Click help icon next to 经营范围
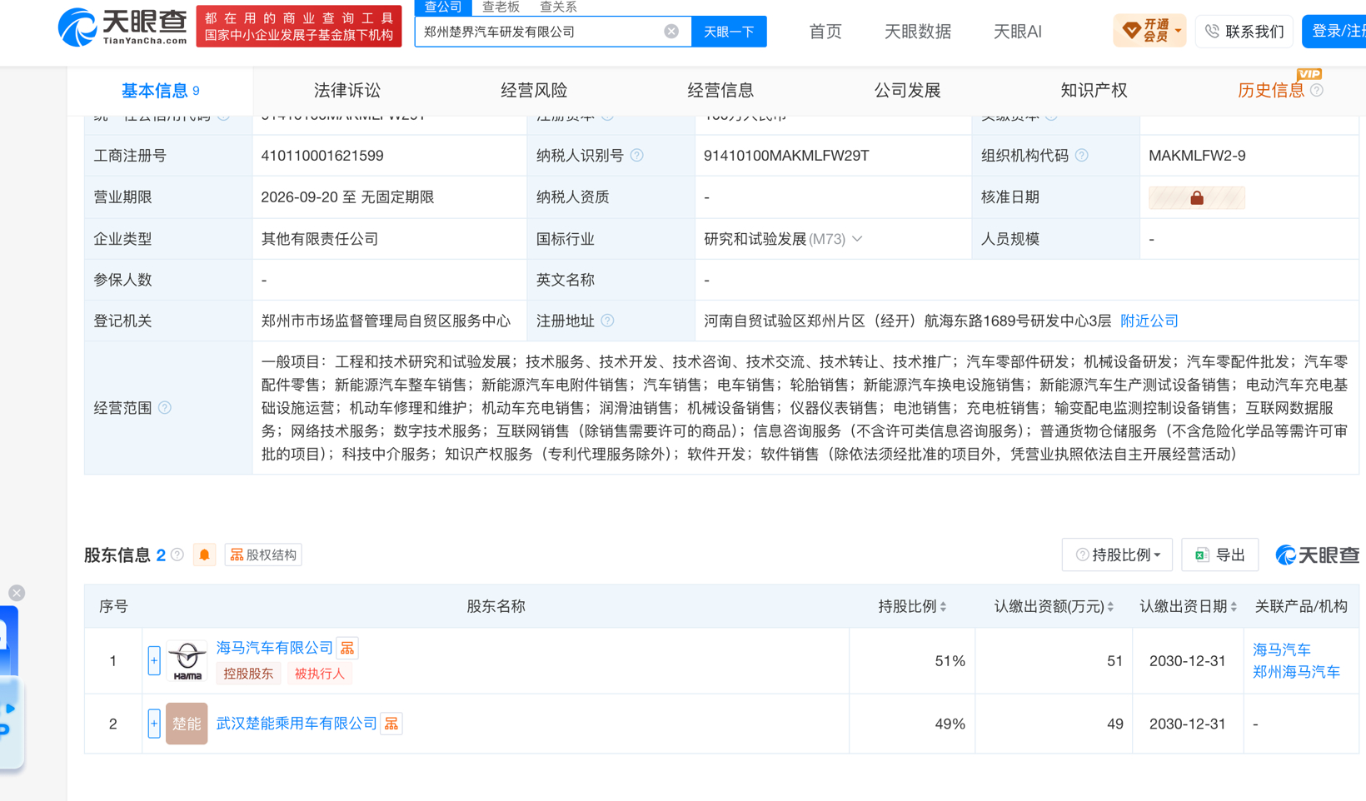The height and width of the screenshot is (801, 1366). point(165,408)
